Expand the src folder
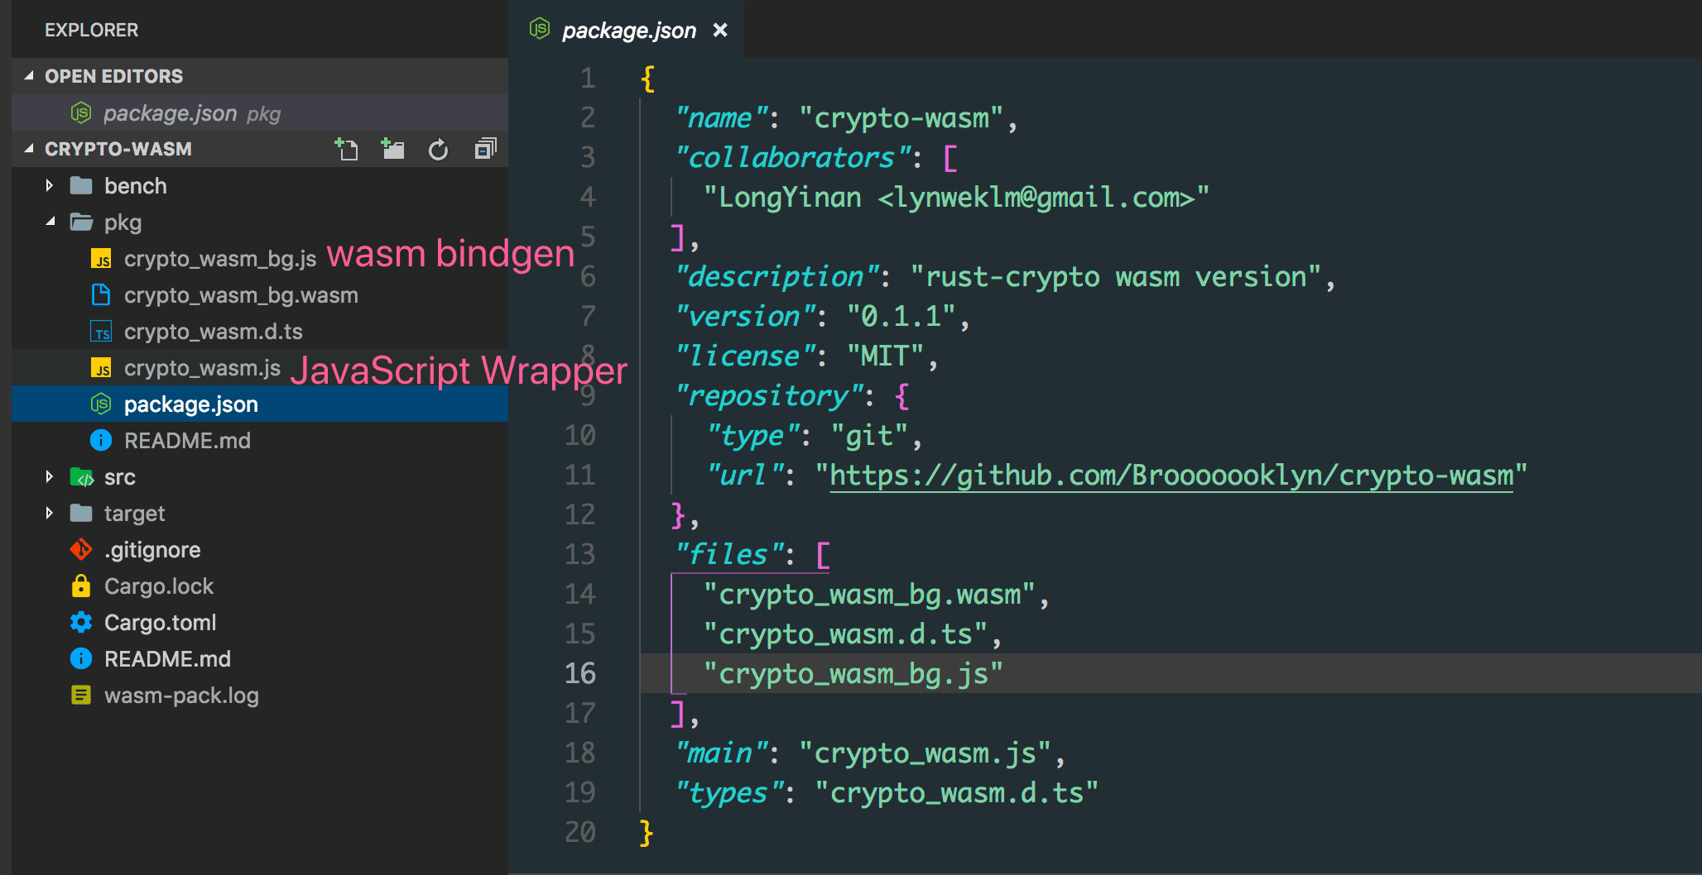1702x875 pixels. [50, 477]
